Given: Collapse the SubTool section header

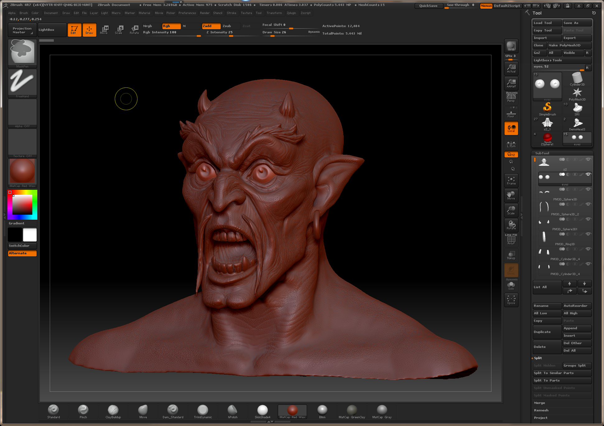Looking at the screenshot, I should [542, 153].
